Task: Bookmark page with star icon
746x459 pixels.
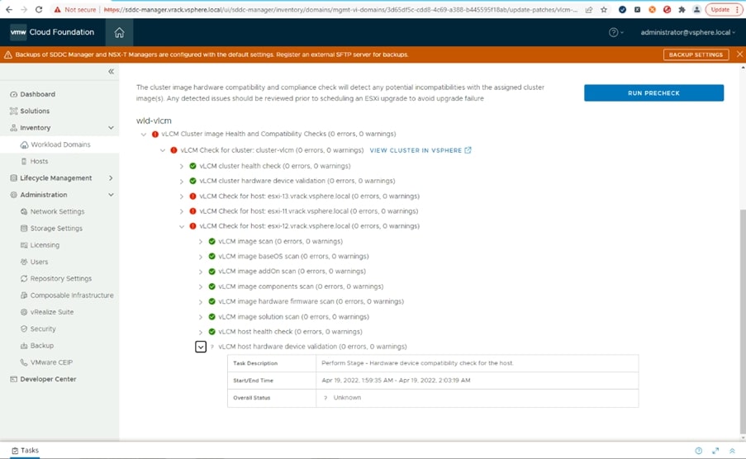Action: tap(604, 9)
